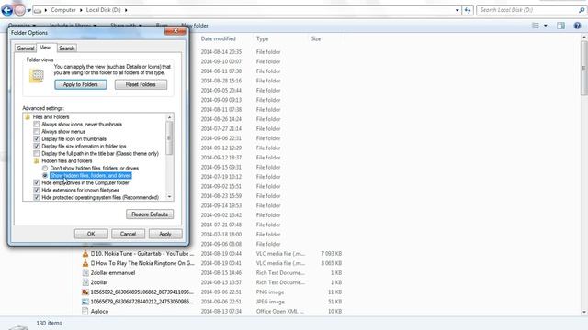Change your view using the view icon

pyautogui.click(x=536, y=26)
